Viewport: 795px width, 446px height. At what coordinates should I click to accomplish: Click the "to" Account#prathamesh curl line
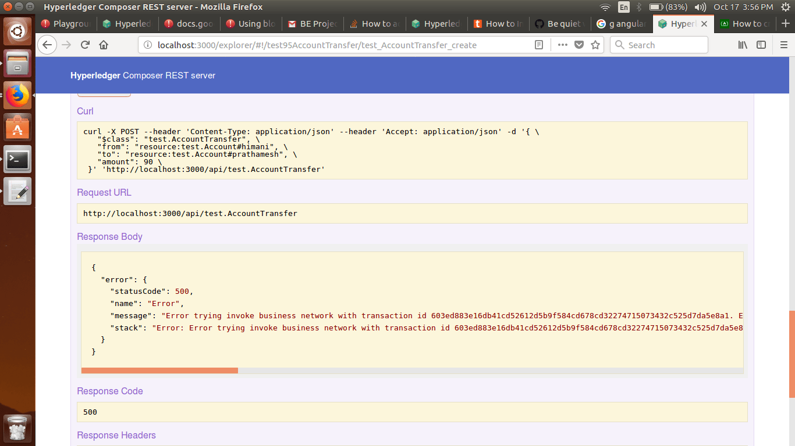pos(197,154)
